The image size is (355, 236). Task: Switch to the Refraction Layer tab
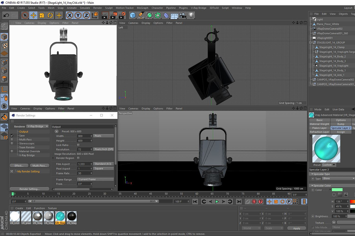[x=319, y=132]
